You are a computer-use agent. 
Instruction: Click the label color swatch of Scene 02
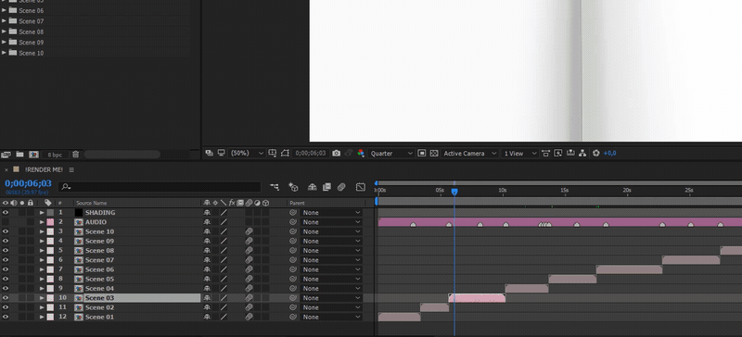[50, 307]
